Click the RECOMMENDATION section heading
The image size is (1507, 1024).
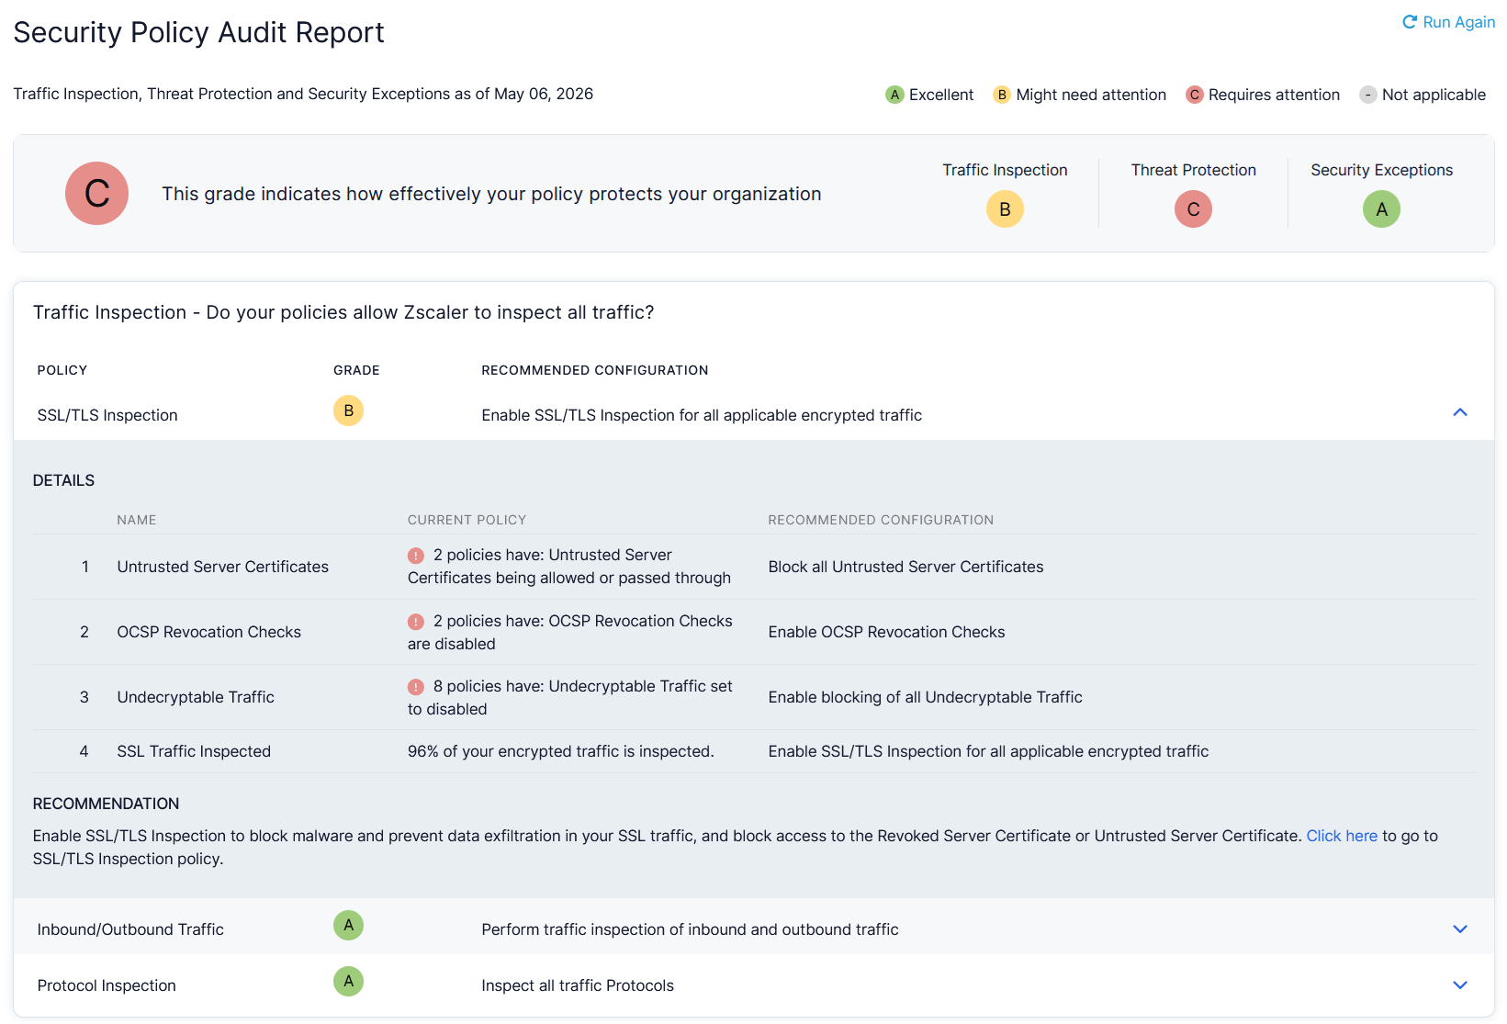pos(106,804)
